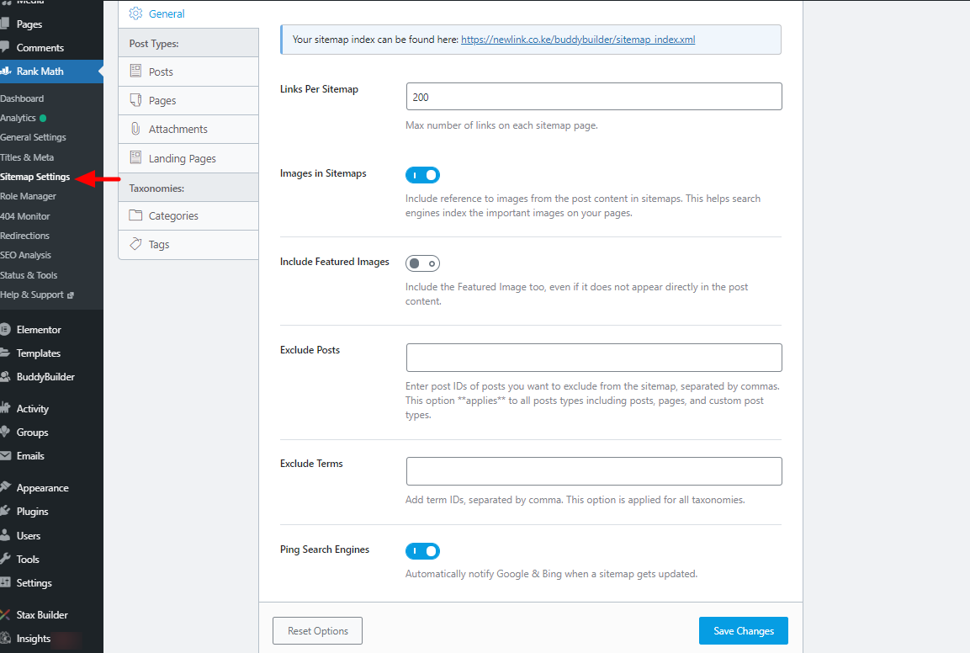Click the Attachments paperclip icon
The width and height of the screenshot is (970, 653).
[135, 129]
